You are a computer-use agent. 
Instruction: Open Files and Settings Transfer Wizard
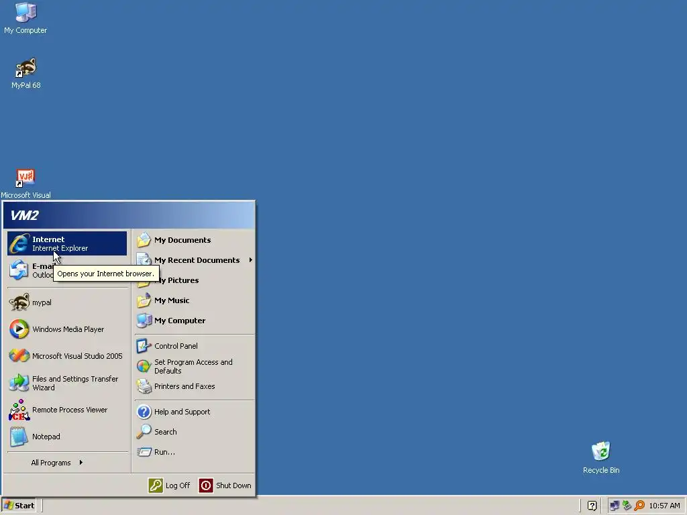(x=67, y=383)
